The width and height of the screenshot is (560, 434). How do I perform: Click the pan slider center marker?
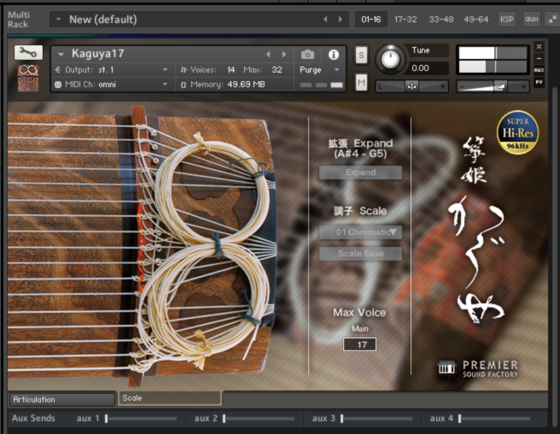coord(412,86)
